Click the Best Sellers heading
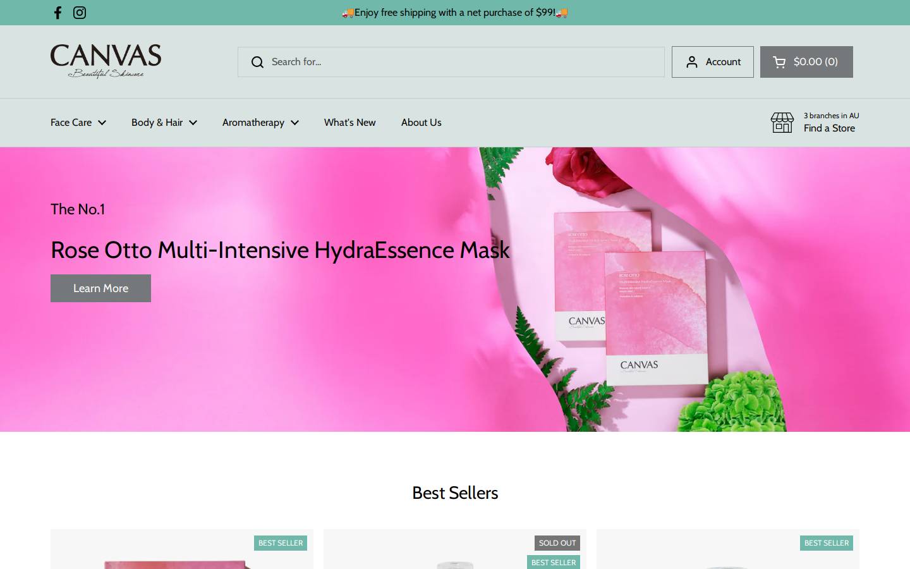Image resolution: width=910 pixels, height=569 pixels. [x=455, y=493]
